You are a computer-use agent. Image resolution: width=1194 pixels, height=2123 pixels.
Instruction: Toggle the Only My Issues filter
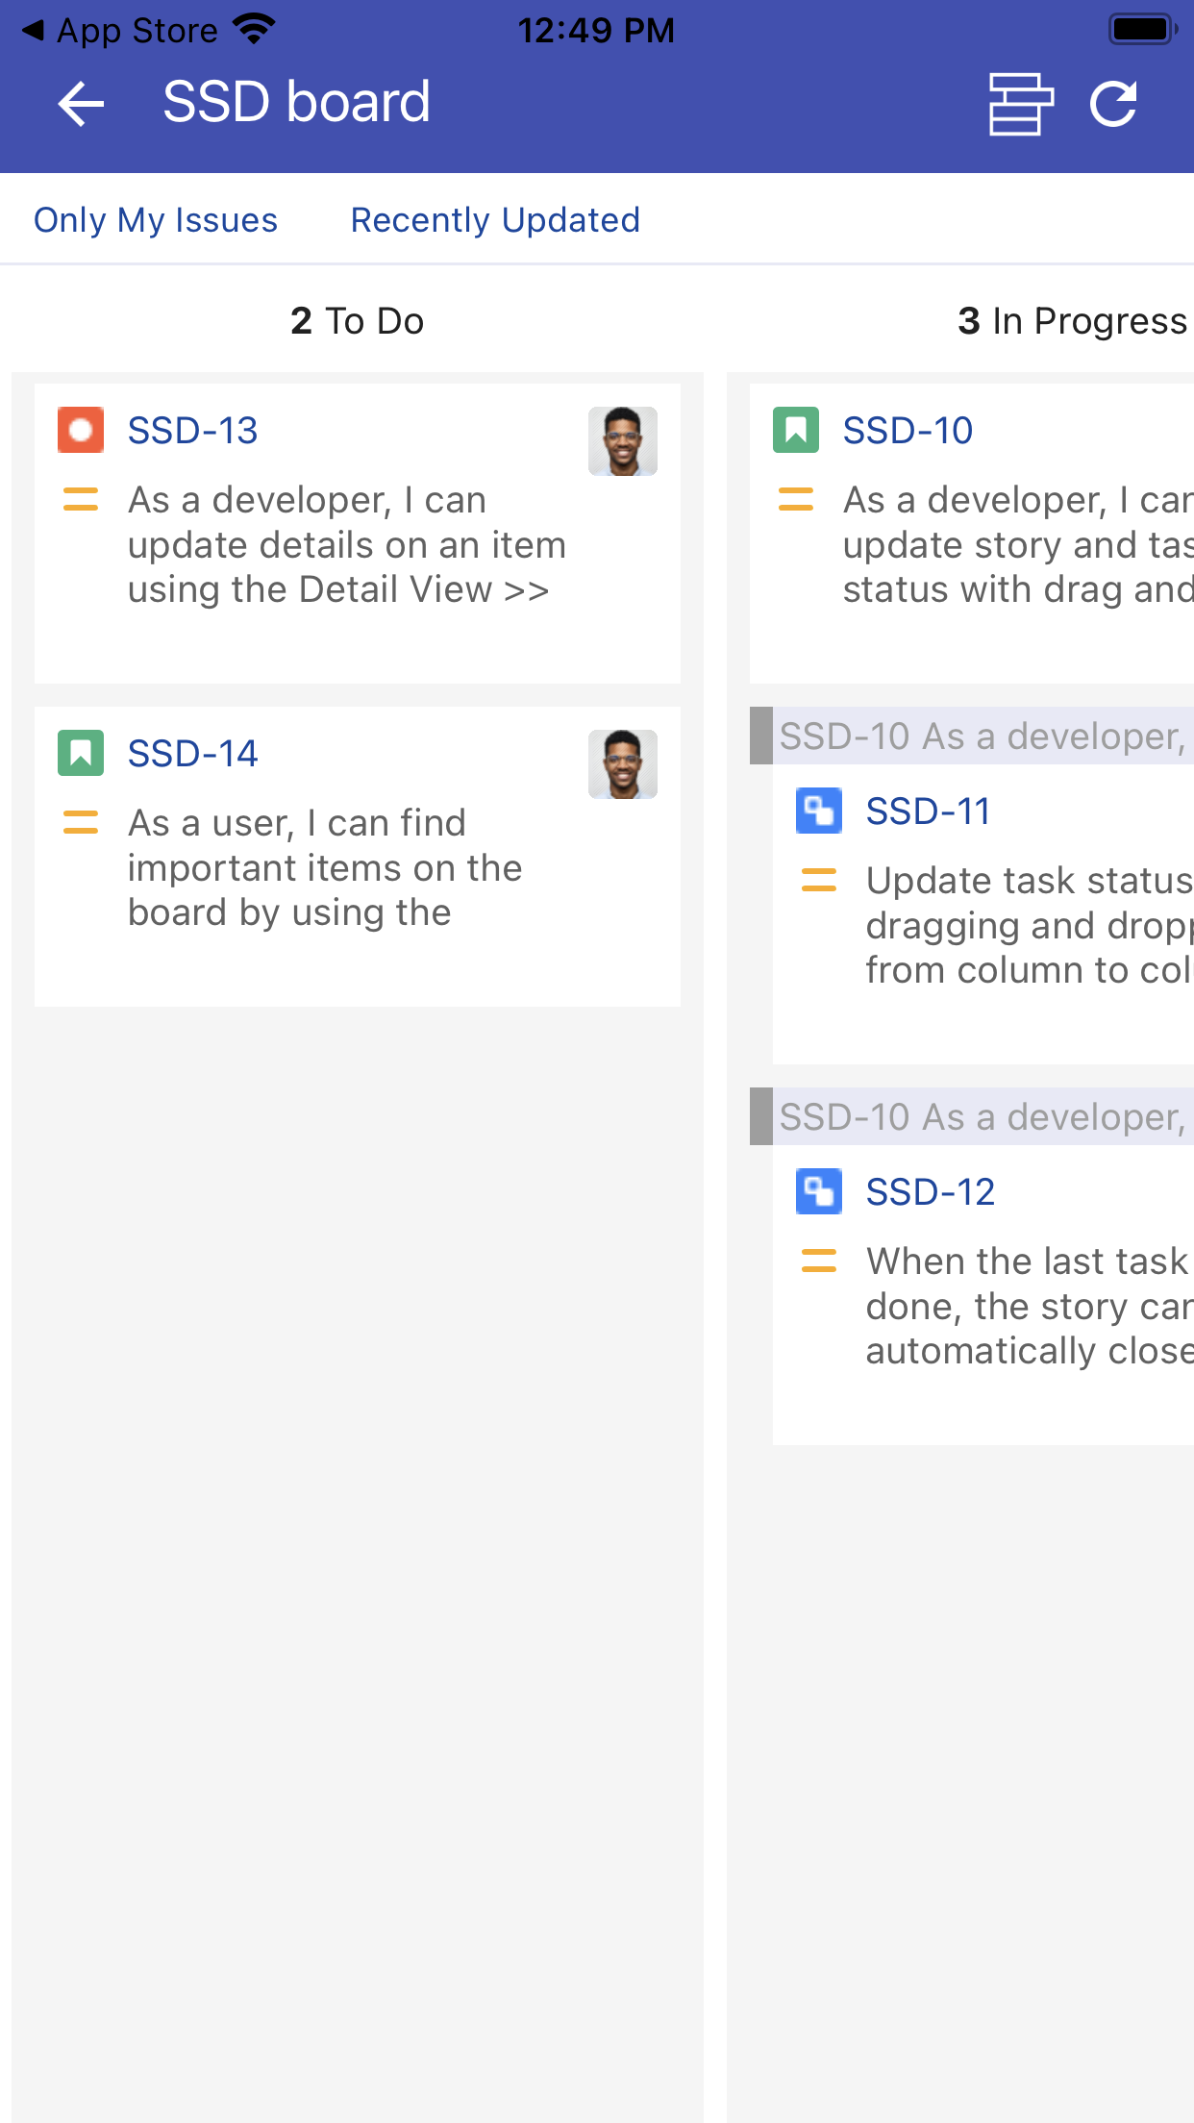coord(156,220)
